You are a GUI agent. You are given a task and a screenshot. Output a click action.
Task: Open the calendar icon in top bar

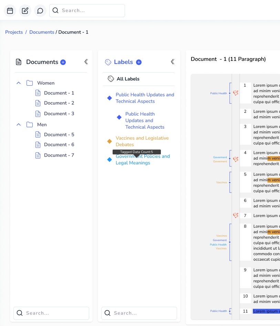coord(10,11)
